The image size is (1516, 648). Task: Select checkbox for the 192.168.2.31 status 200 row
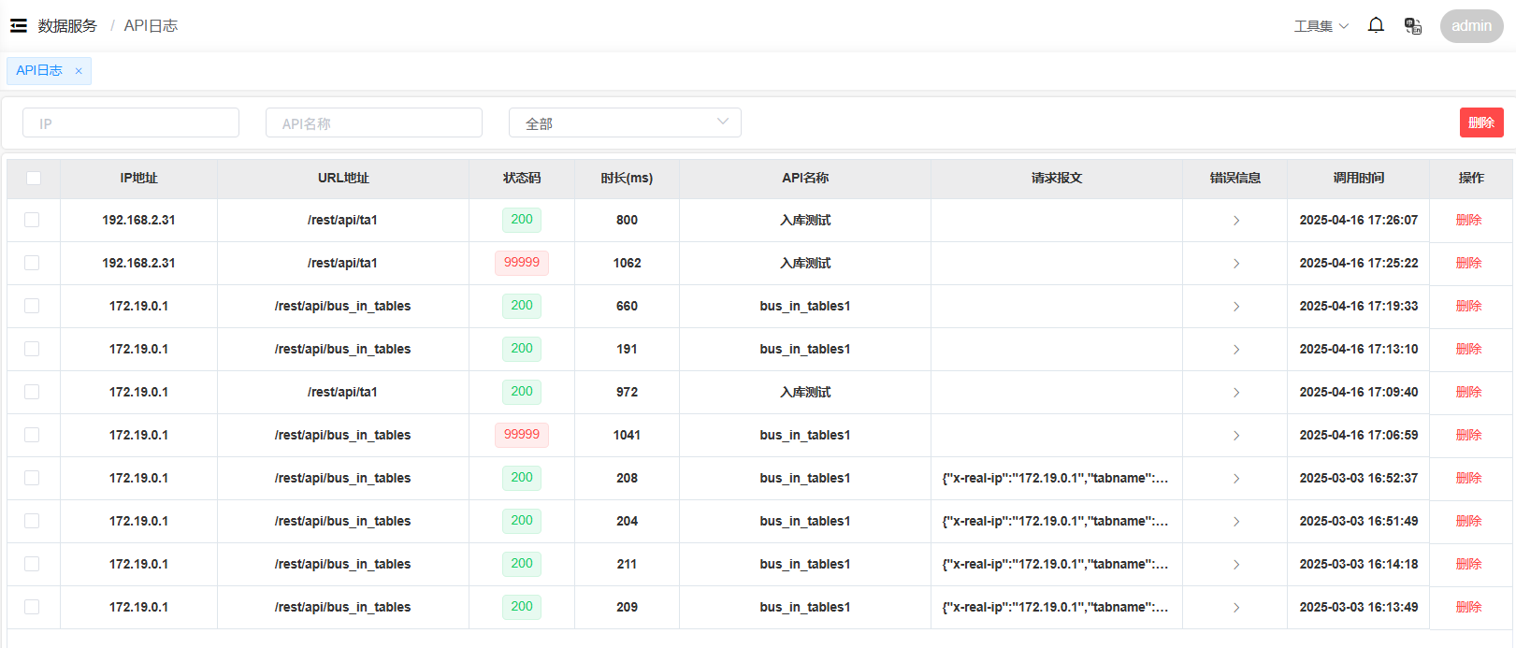32,220
